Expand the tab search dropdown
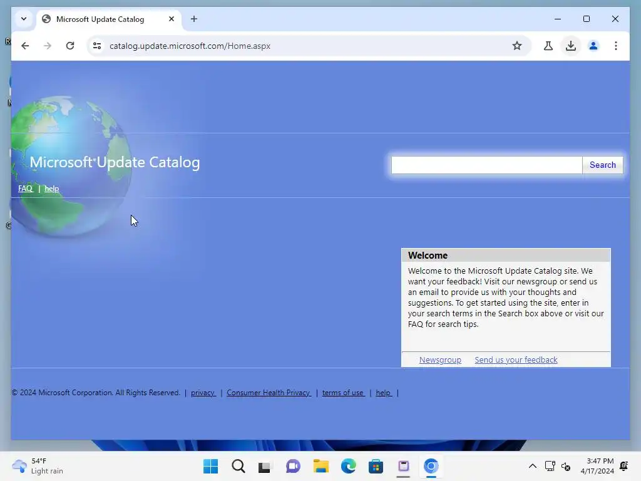641x481 pixels. [24, 19]
